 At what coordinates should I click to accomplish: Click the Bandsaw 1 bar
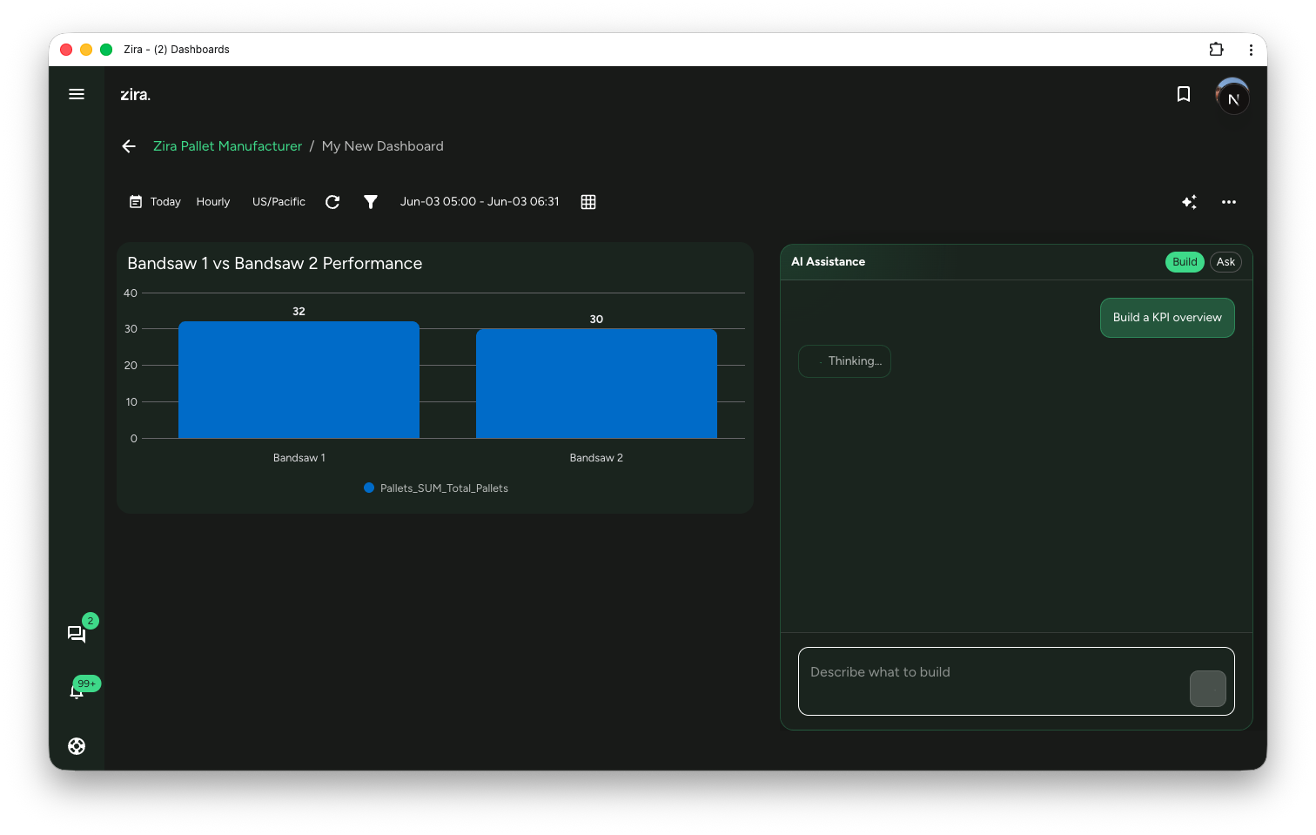pyautogui.click(x=299, y=380)
